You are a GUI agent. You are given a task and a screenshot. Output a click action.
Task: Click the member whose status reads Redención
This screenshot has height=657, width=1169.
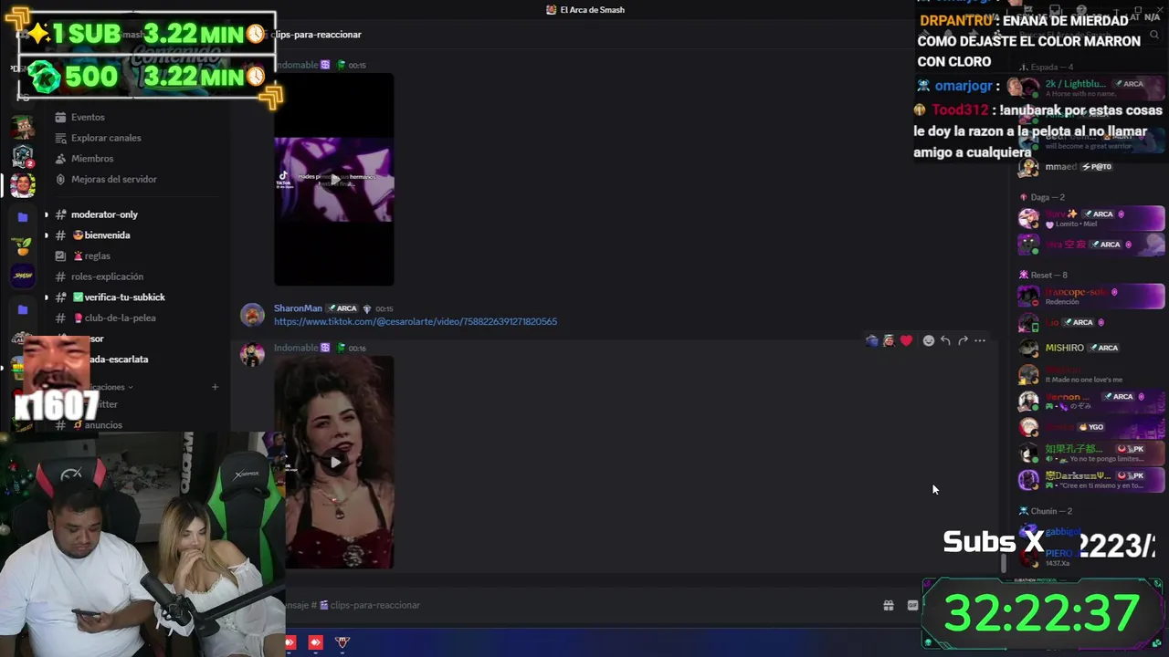(1090, 297)
